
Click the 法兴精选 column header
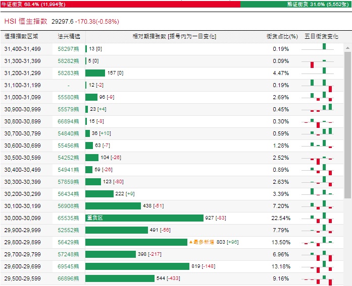coord(69,36)
